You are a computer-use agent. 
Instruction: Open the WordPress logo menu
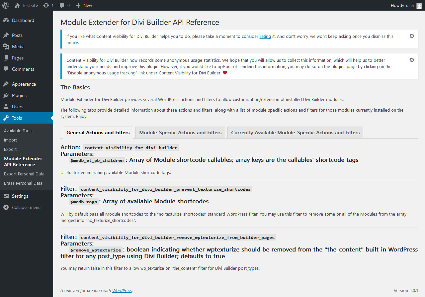(6, 5)
